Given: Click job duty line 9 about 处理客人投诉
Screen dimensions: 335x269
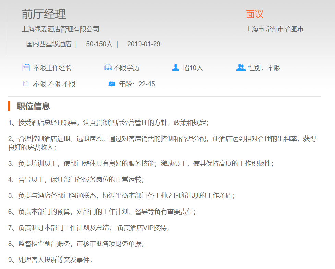Looking at the screenshot, I should click(50, 260).
